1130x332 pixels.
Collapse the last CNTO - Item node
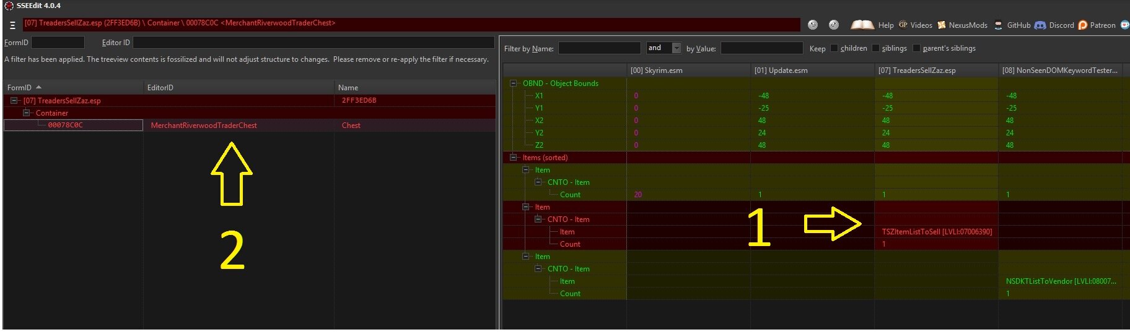(x=538, y=268)
